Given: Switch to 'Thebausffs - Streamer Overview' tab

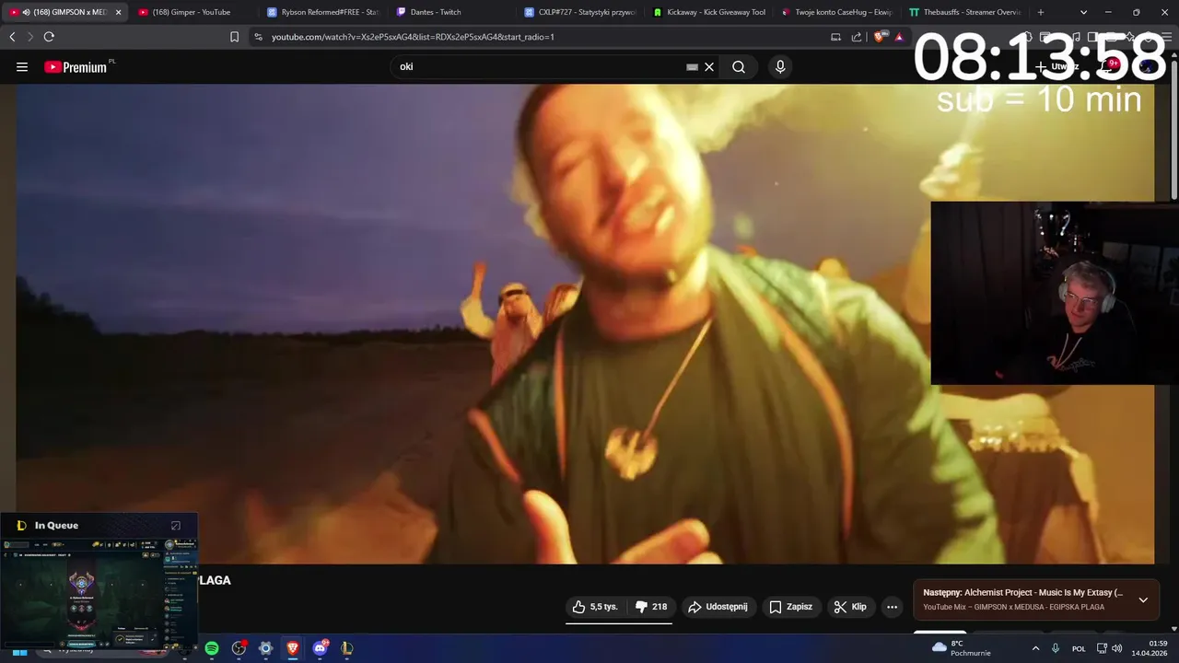Looking at the screenshot, I should pos(964,12).
